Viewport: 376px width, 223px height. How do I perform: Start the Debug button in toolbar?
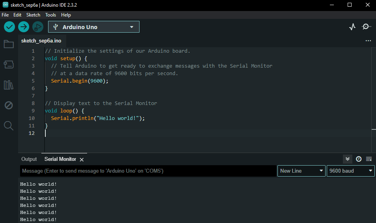tap(38, 27)
